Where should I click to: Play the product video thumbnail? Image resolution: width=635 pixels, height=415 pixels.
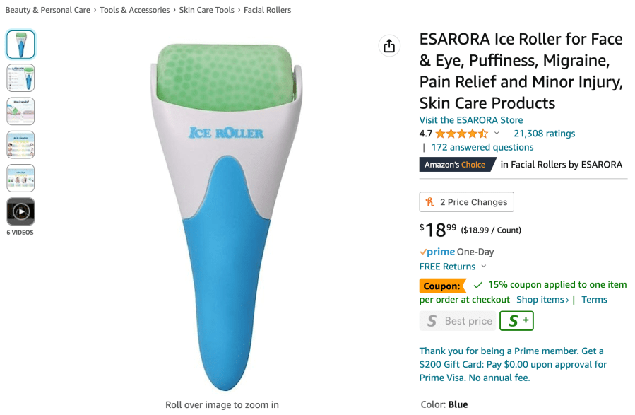pos(20,211)
